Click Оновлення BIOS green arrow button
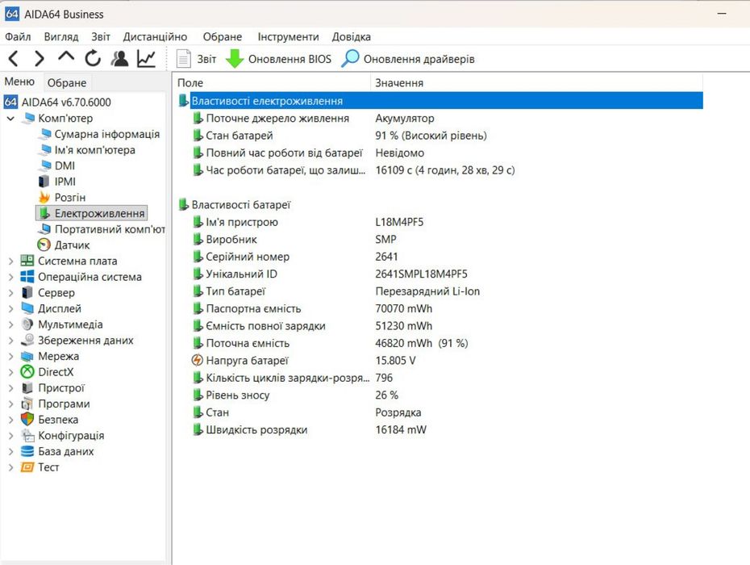The height and width of the screenshot is (565, 750). [278, 59]
